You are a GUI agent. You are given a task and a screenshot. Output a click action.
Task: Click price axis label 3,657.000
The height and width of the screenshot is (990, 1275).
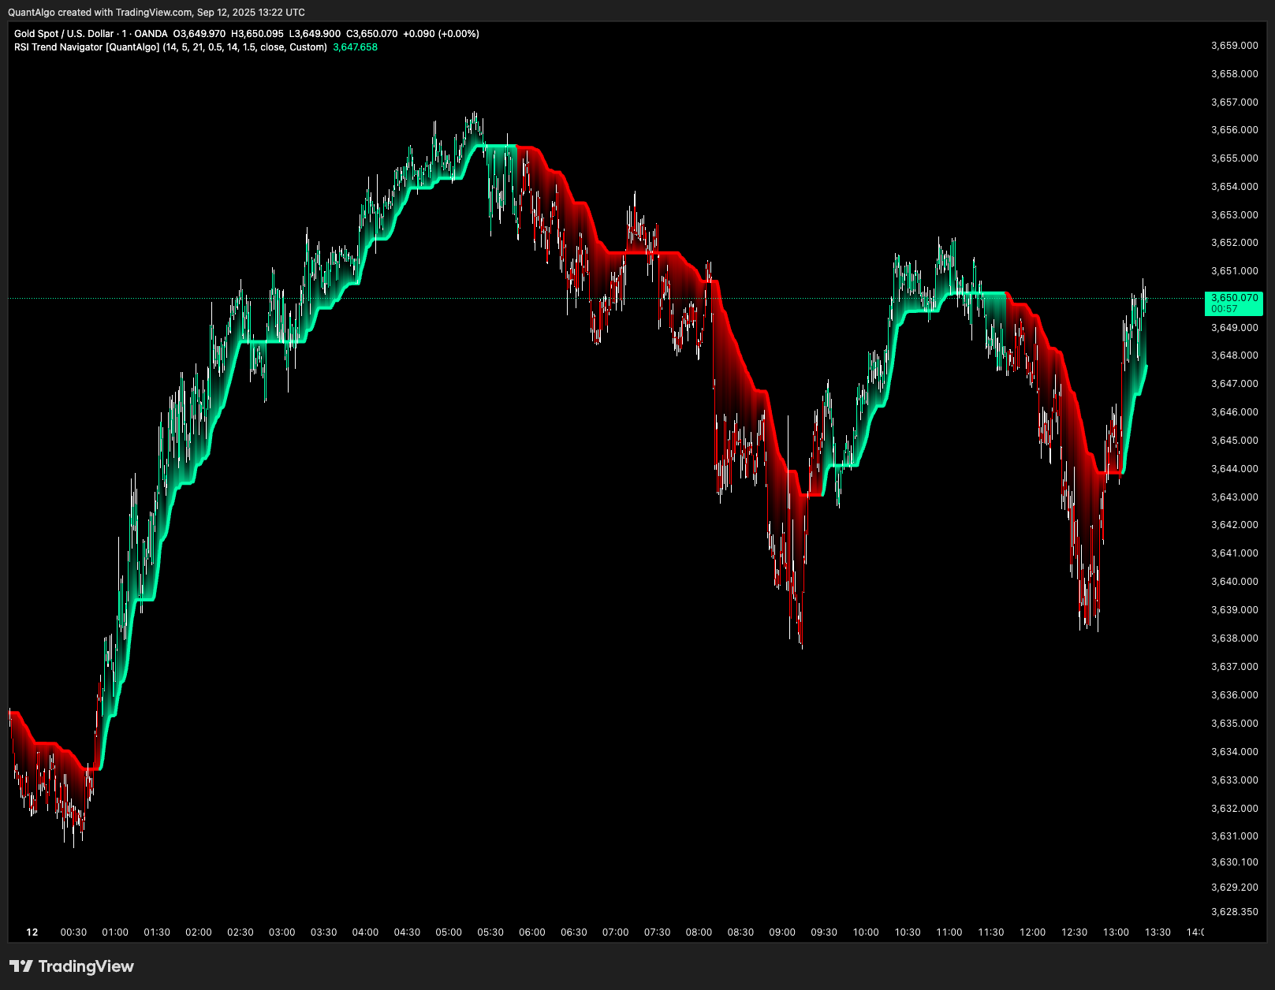pyautogui.click(x=1235, y=102)
